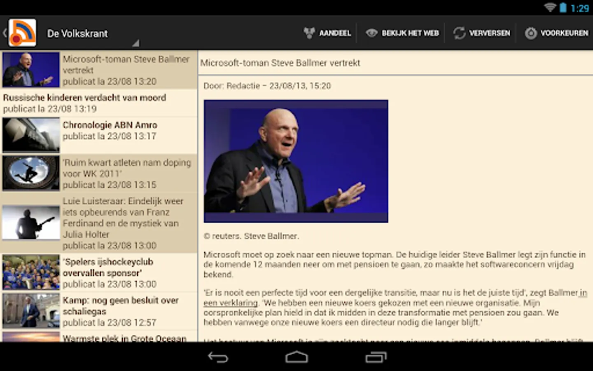Tap the article headline in reading pane
Image resolution: width=593 pixels, height=371 pixels.
(x=280, y=63)
